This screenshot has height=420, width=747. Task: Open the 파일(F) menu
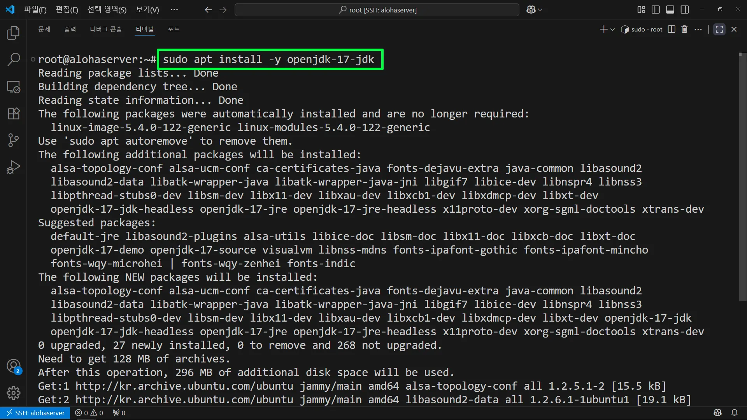click(x=35, y=10)
